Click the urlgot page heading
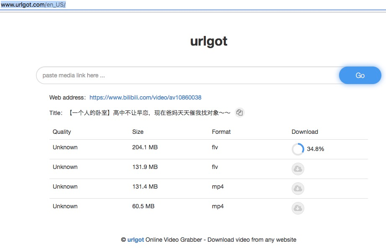This screenshot has height=248, width=386. click(209, 41)
